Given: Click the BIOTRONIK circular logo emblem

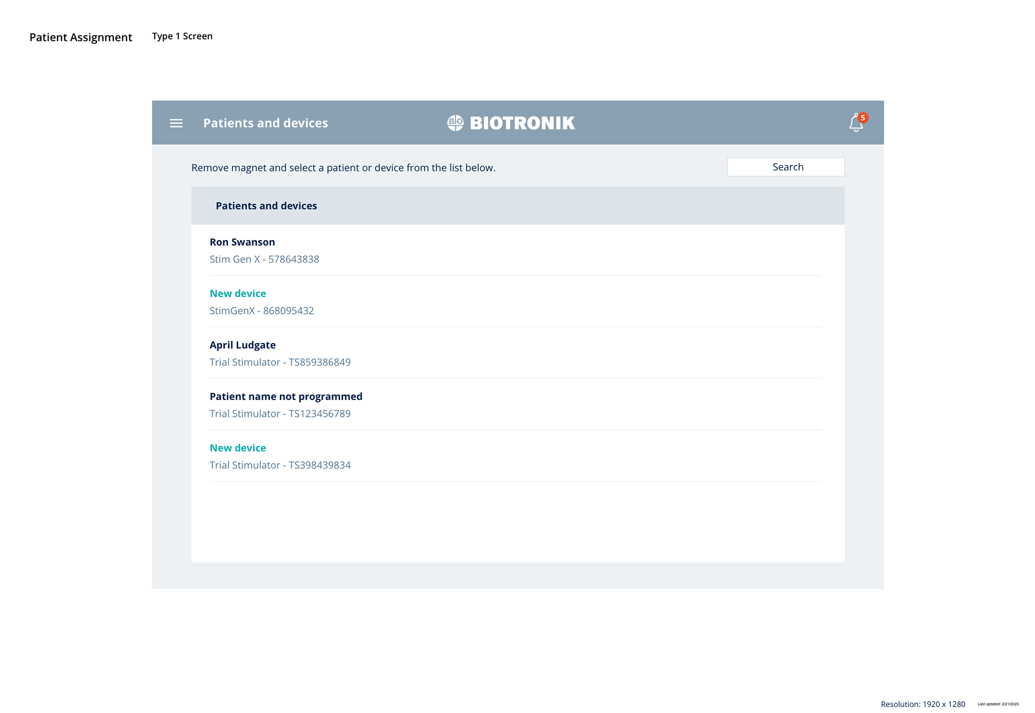Looking at the screenshot, I should pyautogui.click(x=455, y=123).
